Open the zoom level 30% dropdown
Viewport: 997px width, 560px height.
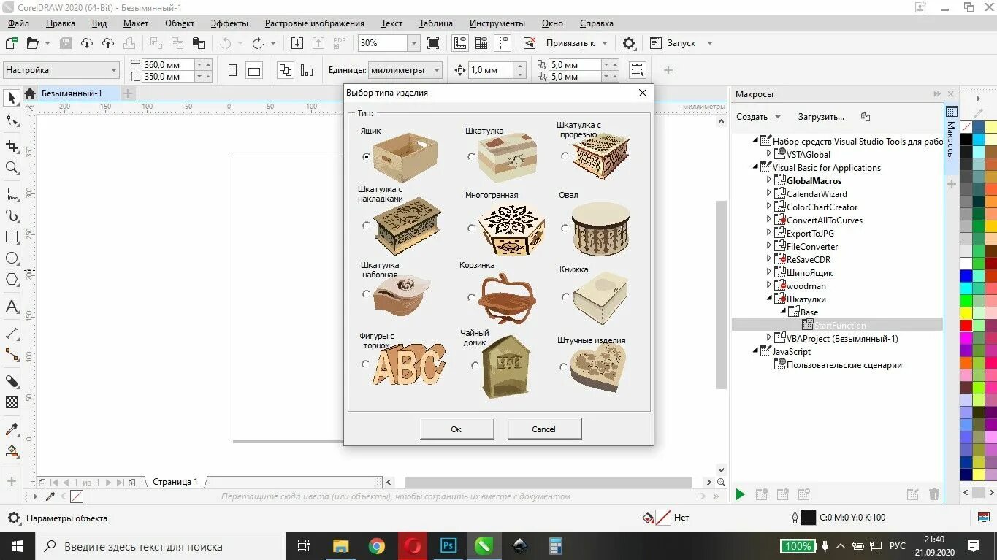coord(414,43)
